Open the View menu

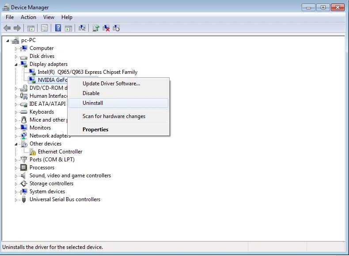click(49, 17)
